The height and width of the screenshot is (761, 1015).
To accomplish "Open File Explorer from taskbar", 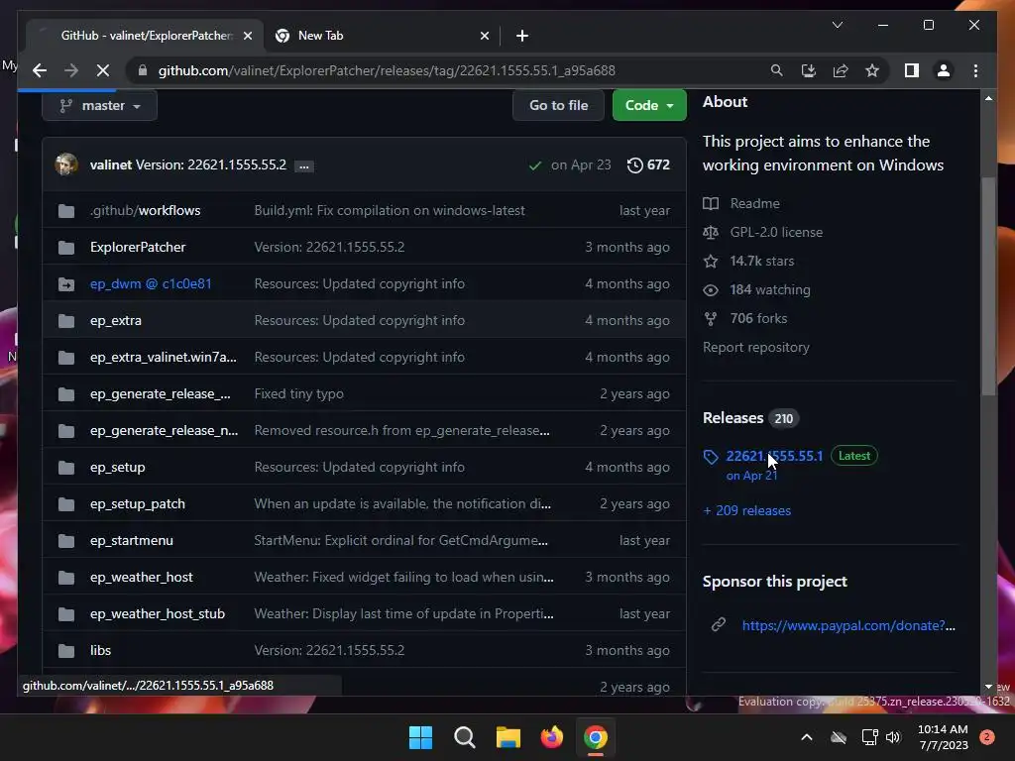I will tap(508, 737).
